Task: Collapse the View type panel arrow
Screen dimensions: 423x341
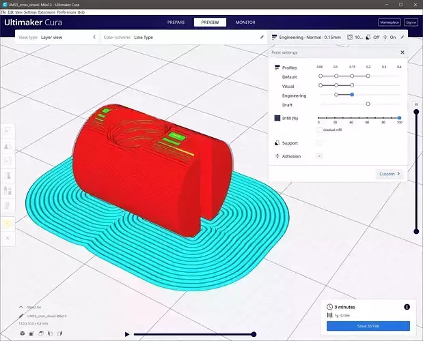Action: [x=94, y=37]
